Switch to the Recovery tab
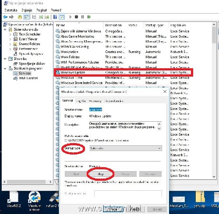The width and height of the screenshot is (219, 214). tap(95, 101)
